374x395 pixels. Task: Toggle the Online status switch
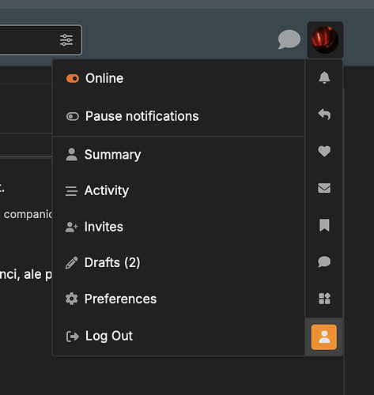coord(73,78)
